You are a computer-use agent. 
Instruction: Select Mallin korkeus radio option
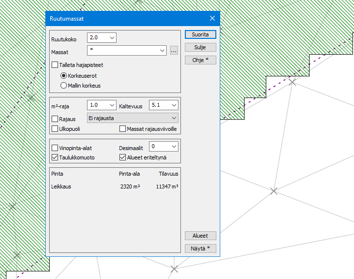63,86
